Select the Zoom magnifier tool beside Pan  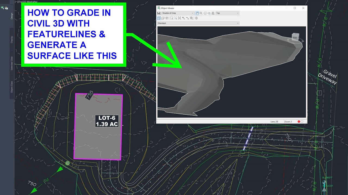(x=201, y=13)
